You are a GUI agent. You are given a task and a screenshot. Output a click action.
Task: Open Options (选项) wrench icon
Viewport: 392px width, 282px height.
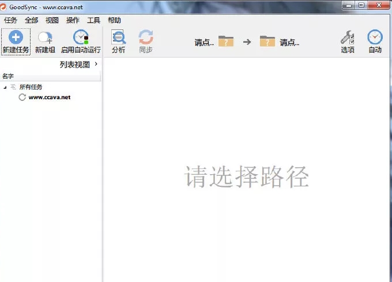click(347, 38)
